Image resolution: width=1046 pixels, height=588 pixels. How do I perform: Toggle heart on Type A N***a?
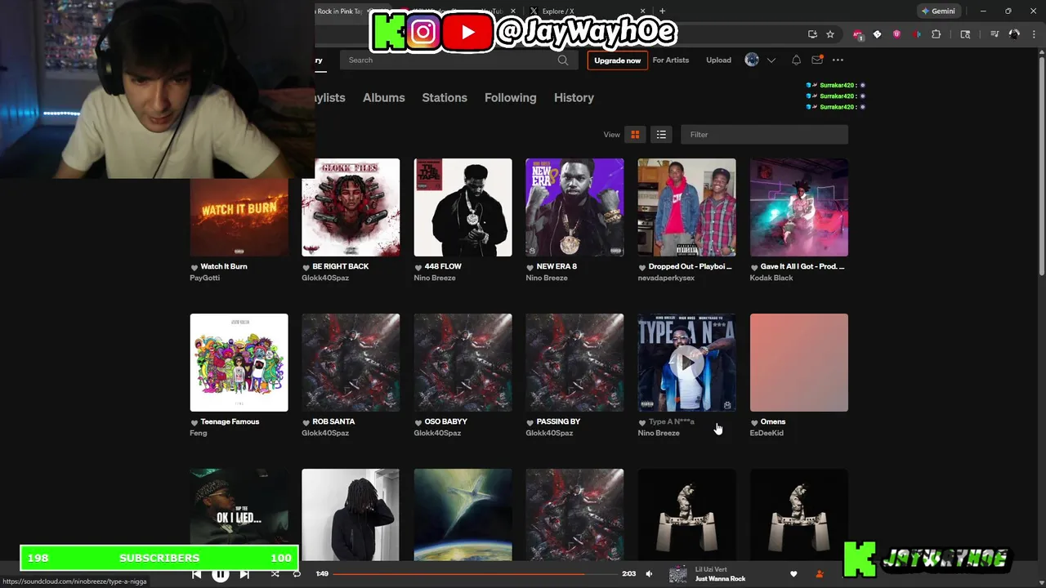[x=642, y=422]
